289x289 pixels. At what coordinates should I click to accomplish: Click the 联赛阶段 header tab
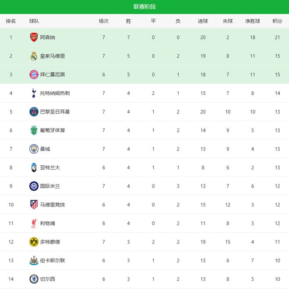click(144, 7)
